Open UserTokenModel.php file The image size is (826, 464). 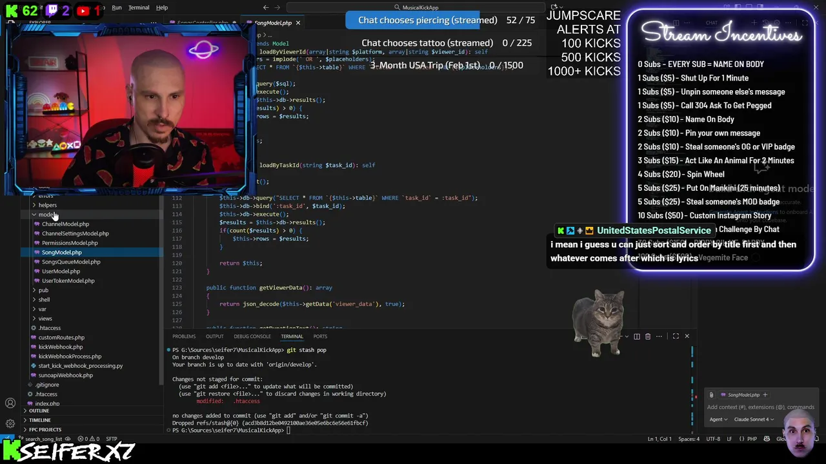pos(68,281)
